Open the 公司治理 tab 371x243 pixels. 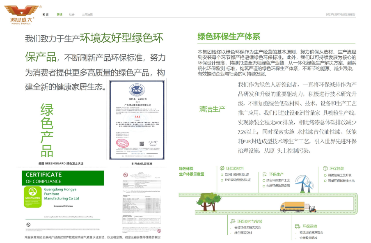[x=87, y=14]
